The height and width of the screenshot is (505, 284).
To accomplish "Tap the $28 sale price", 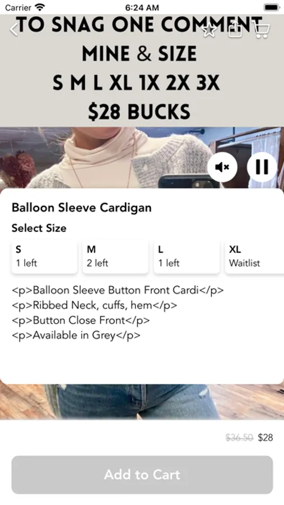I will pyautogui.click(x=266, y=437).
